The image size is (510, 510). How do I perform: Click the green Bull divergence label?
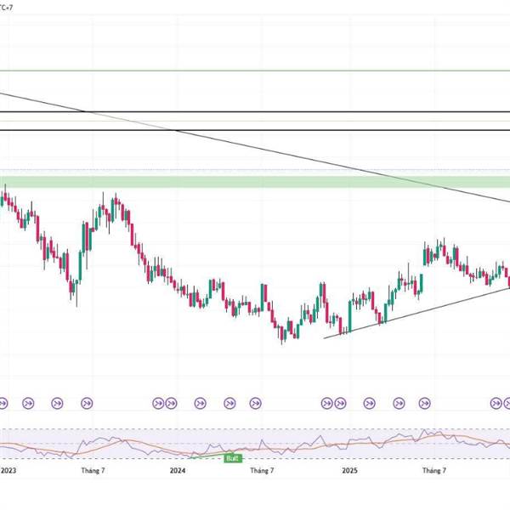233,459
